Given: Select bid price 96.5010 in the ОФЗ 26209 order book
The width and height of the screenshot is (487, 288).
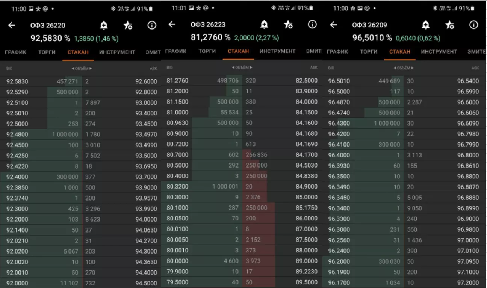Looking at the screenshot, I should coord(339,81).
